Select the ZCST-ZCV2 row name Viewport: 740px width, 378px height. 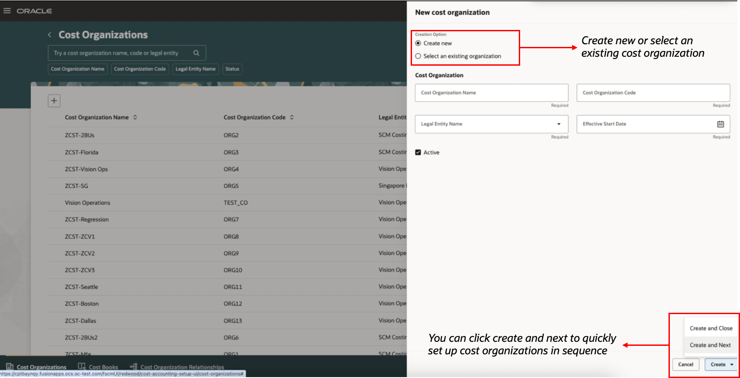(80, 253)
